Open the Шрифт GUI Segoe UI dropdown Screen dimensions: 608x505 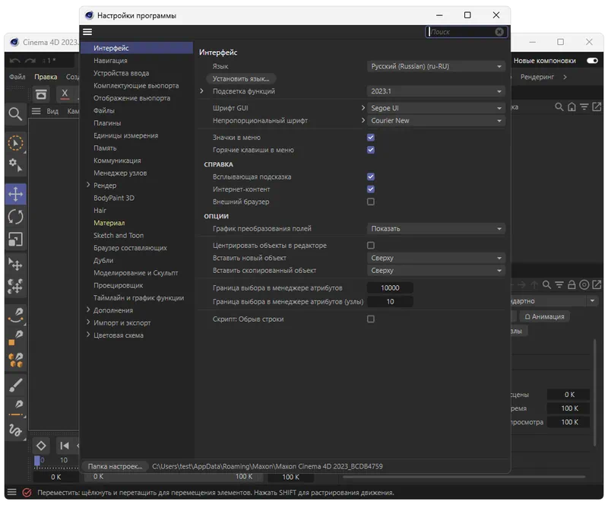pos(435,108)
